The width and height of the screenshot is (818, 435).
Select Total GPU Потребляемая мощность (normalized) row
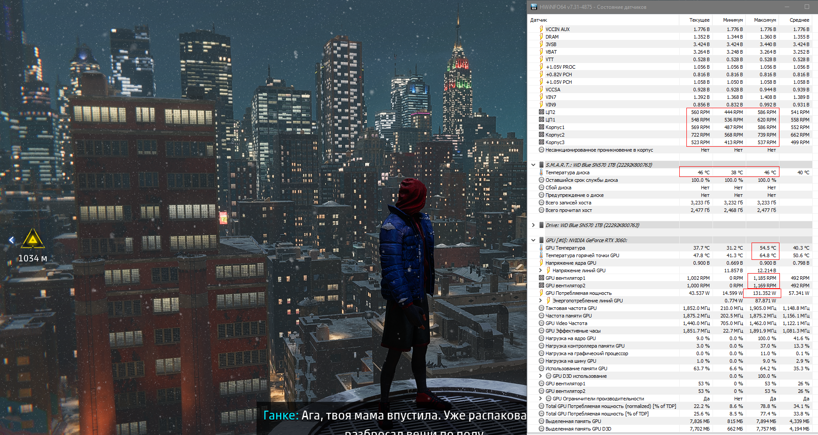pyautogui.click(x=670, y=406)
